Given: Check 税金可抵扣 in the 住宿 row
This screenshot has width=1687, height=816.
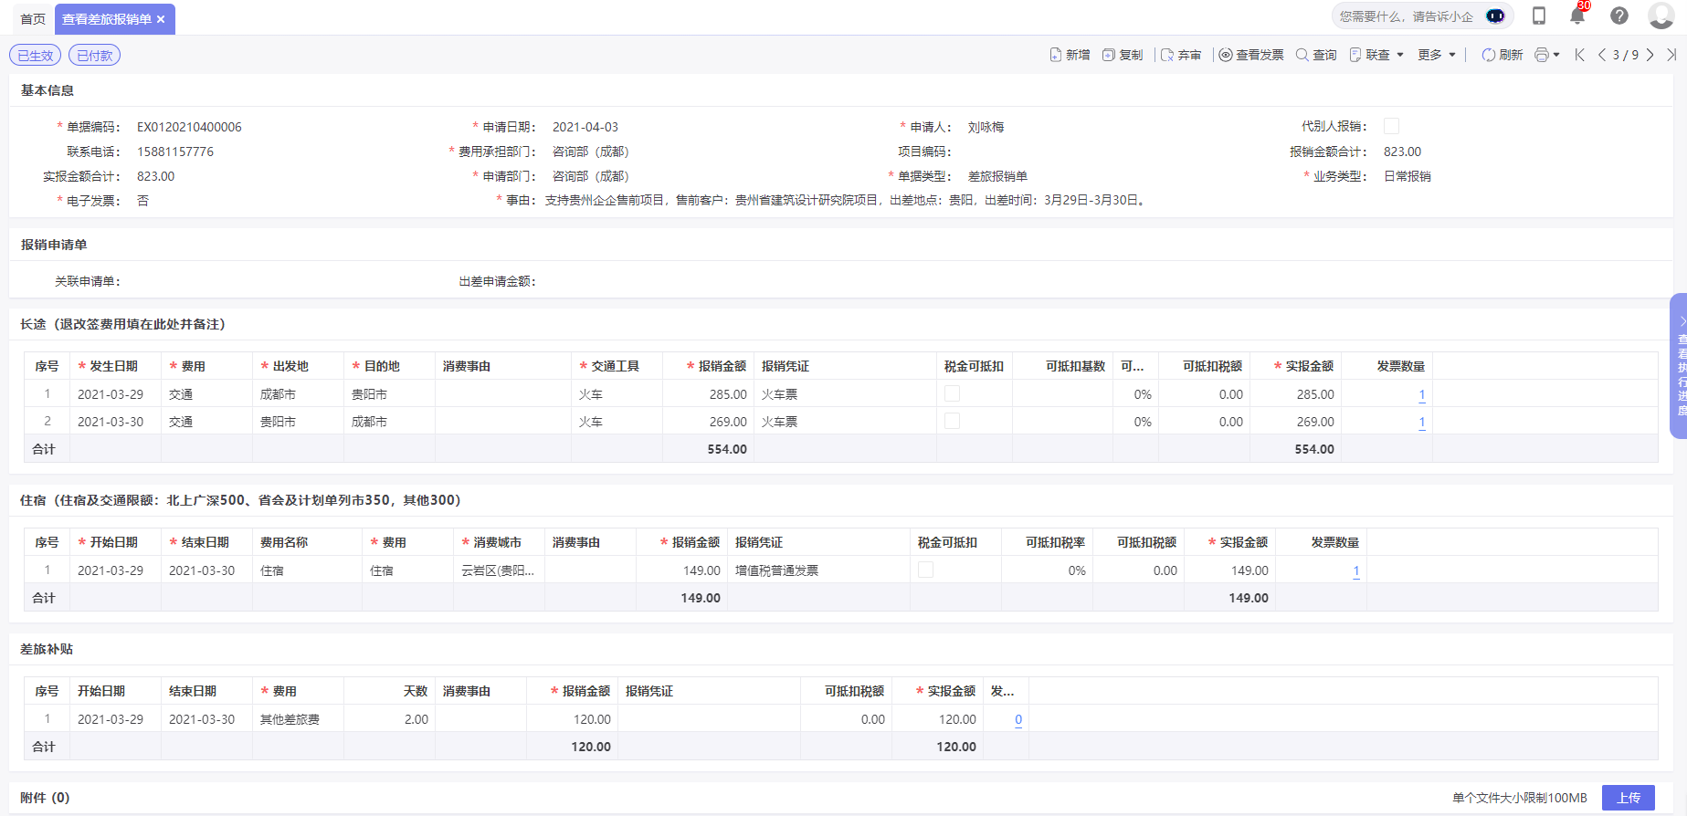Looking at the screenshot, I should click(x=925, y=570).
